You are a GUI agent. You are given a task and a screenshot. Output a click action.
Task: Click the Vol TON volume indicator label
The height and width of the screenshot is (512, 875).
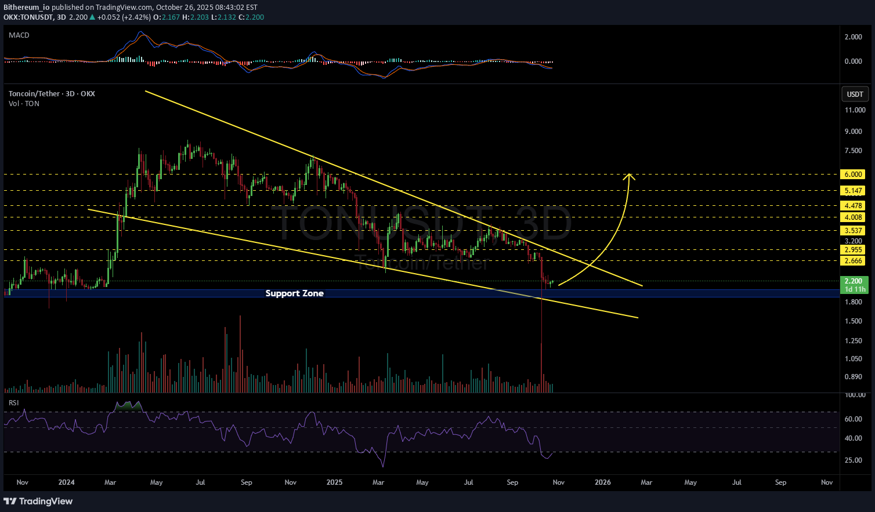[x=24, y=104]
